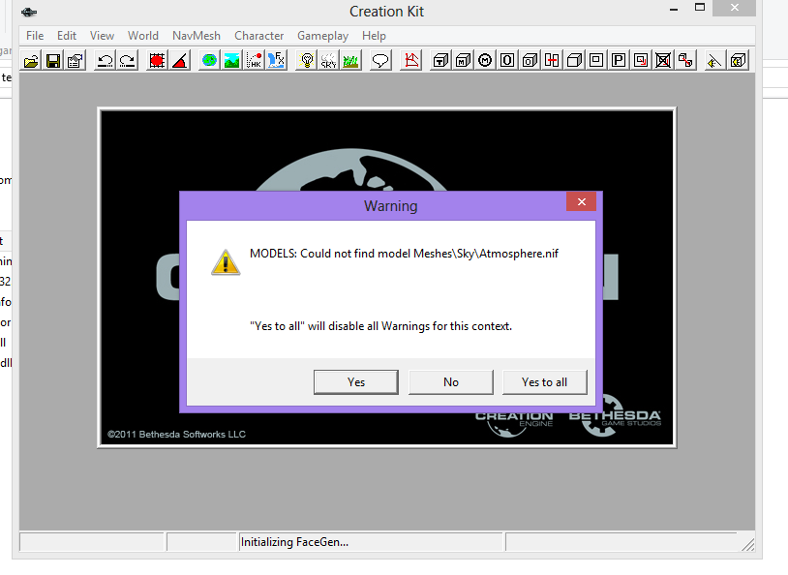Click the Save floppy disk icon
Image resolution: width=788 pixels, height=575 pixels.
[x=53, y=60]
